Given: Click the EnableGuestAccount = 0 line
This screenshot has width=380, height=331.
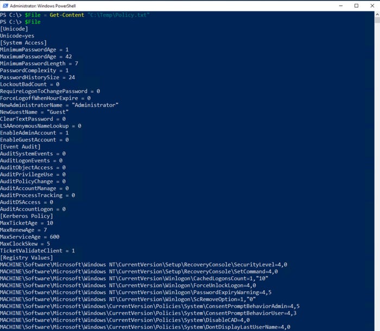Looking at the screenshot, I should [34, 140].
